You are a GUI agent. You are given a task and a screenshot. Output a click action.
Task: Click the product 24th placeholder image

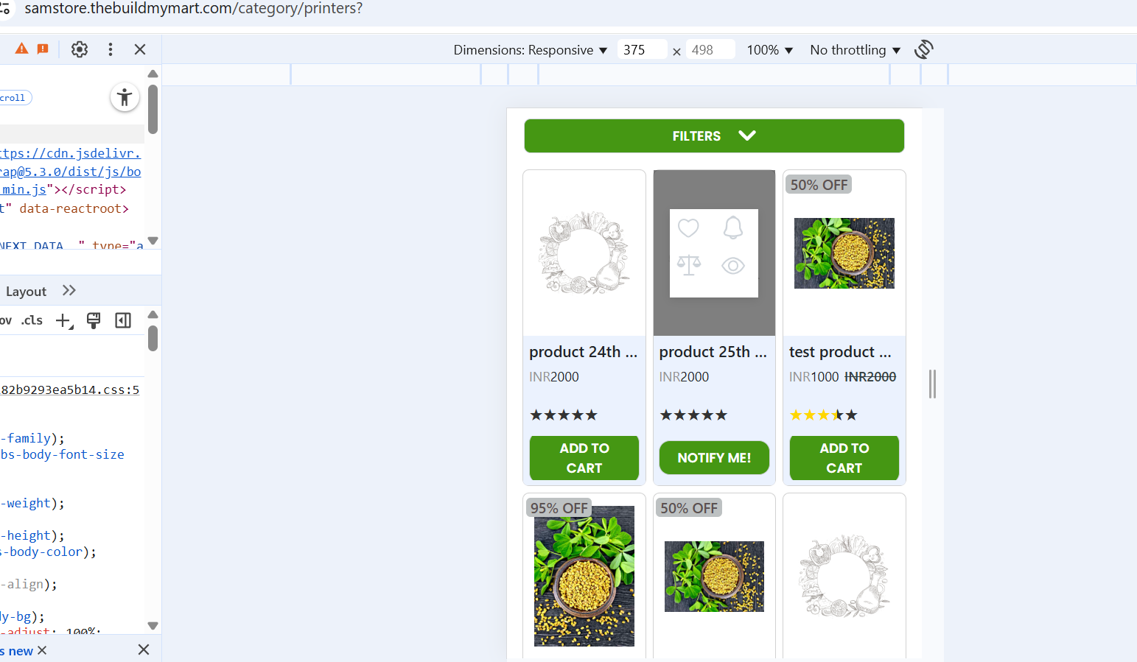tap(584, 253)
